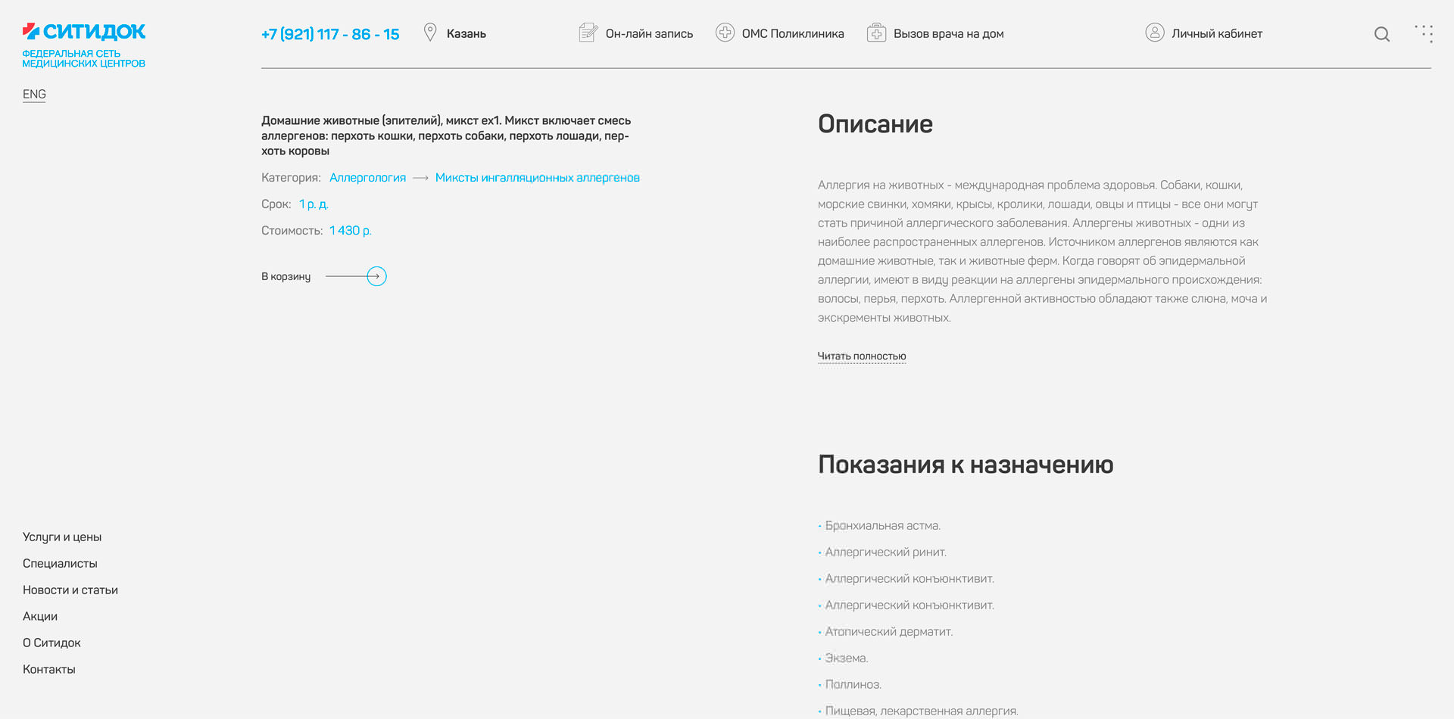The image size is (1454, 719).
Task: Switch language to ENG
Action: pyautogui.click(x=34, y=94)
